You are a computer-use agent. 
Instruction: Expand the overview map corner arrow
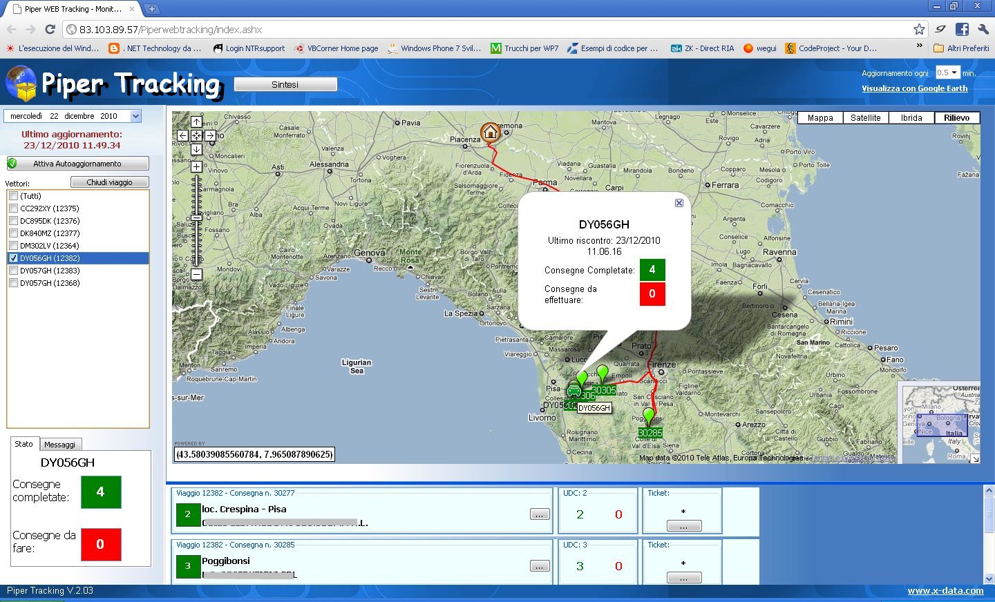pos(975,458)
